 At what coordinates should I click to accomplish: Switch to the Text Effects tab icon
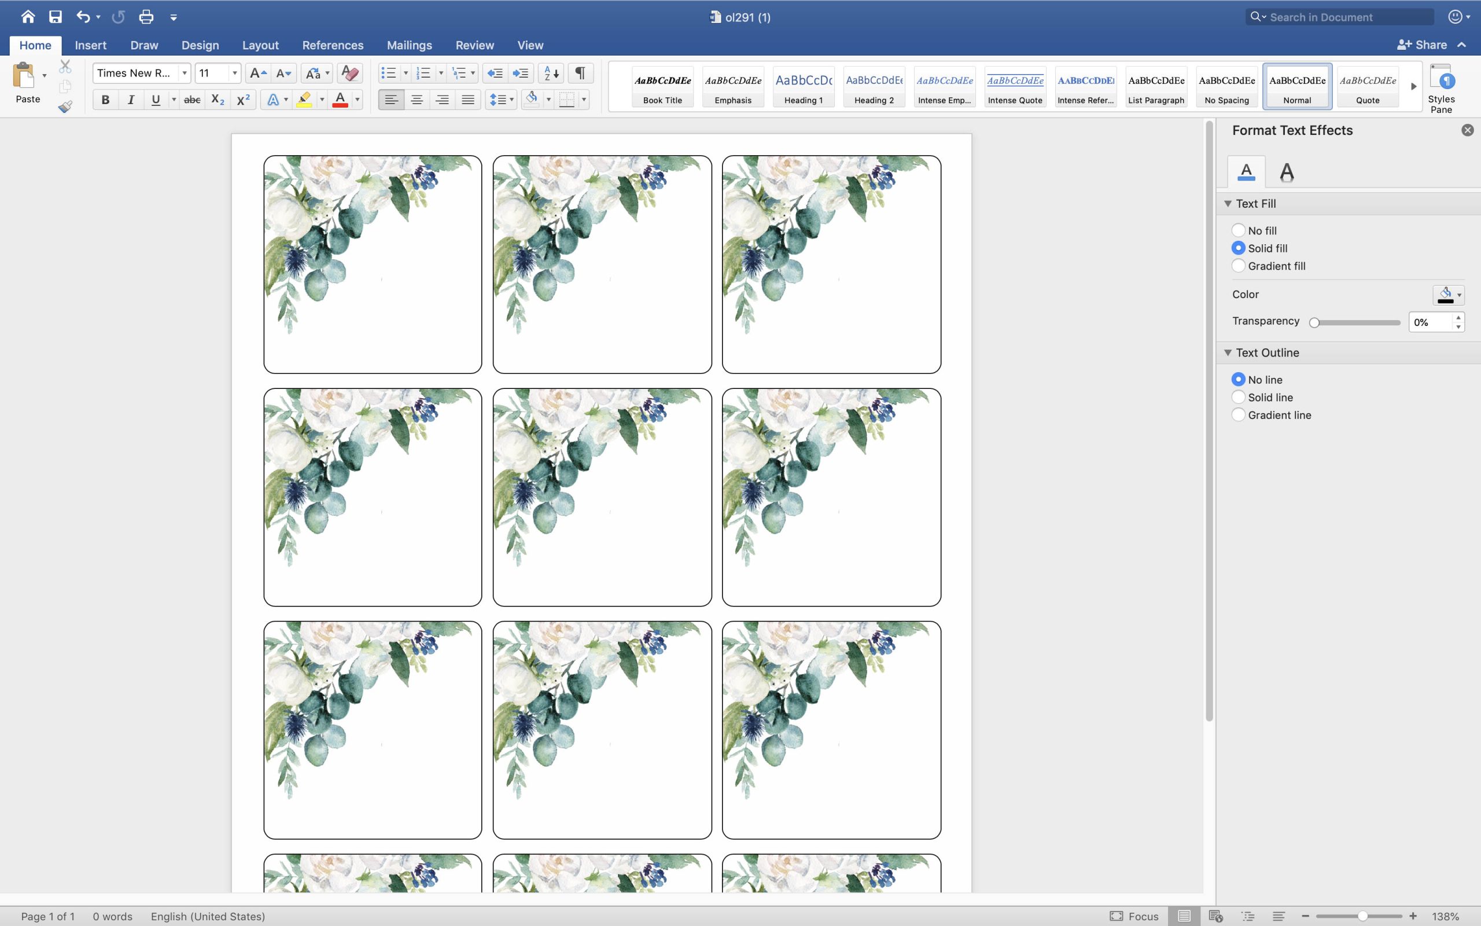(x=1287, y=172)
